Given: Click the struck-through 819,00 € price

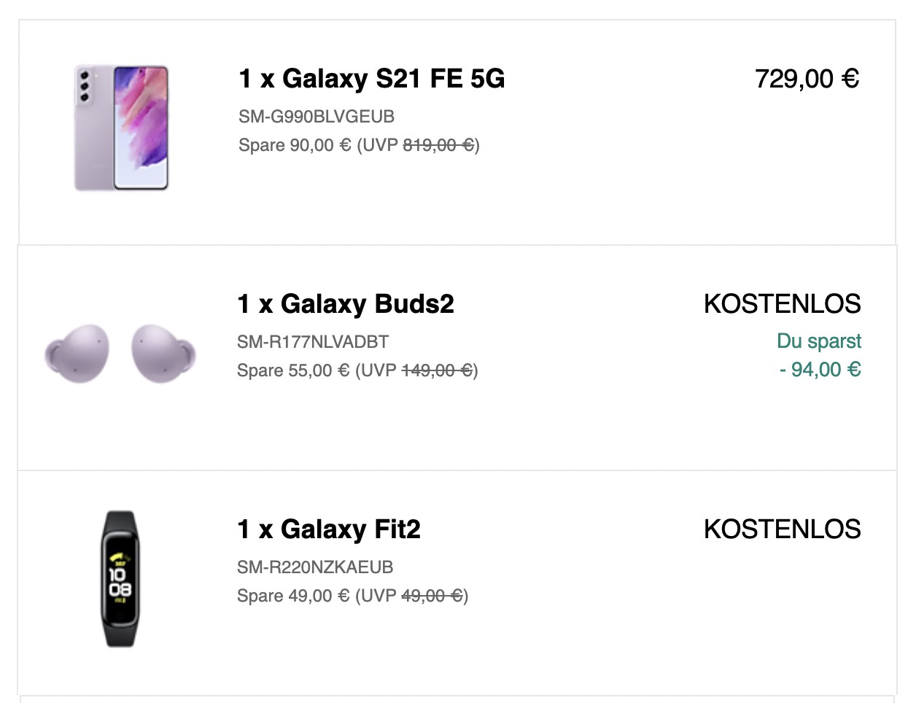Looking at the screenshot, I should tap(438, 145).
